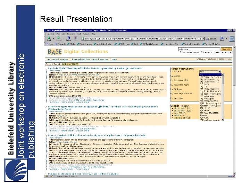The image size is (250, 187).
Task: Click the Back navigation icon
Action: 49,39
